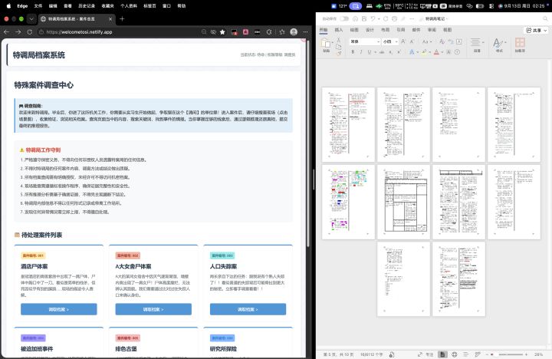Click the Edge back arrow button
Screen dimensions: 552x359
[7, 32]
